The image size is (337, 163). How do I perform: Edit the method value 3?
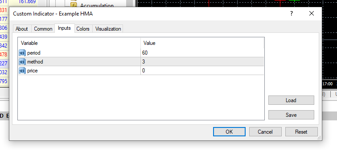[202, 62]
